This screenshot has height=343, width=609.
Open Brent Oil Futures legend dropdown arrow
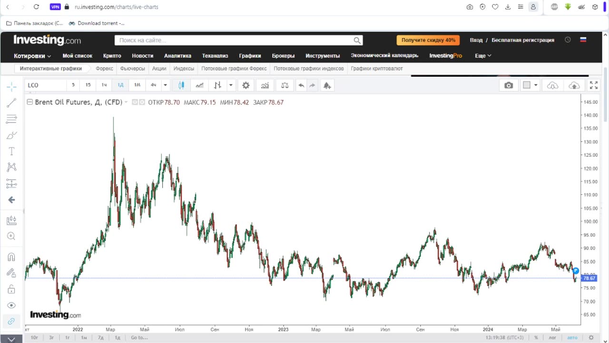coord(126,102)
